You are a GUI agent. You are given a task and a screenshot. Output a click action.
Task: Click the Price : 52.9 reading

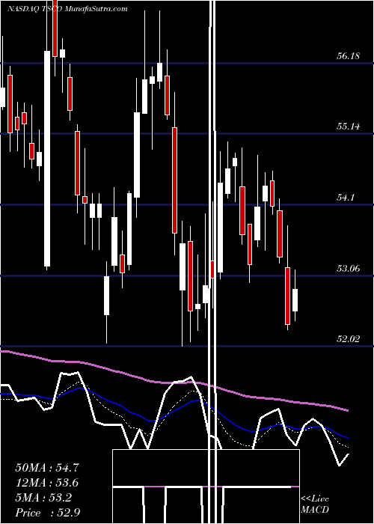tap(47, 513)
